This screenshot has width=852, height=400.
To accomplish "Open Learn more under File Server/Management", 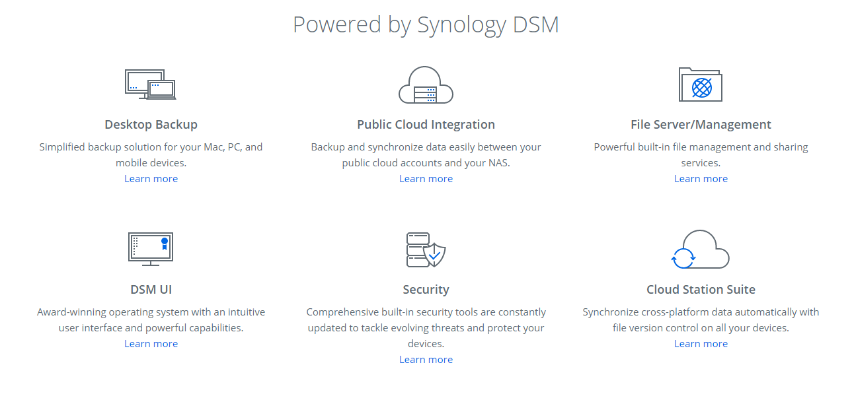I will tap(701, 179).
